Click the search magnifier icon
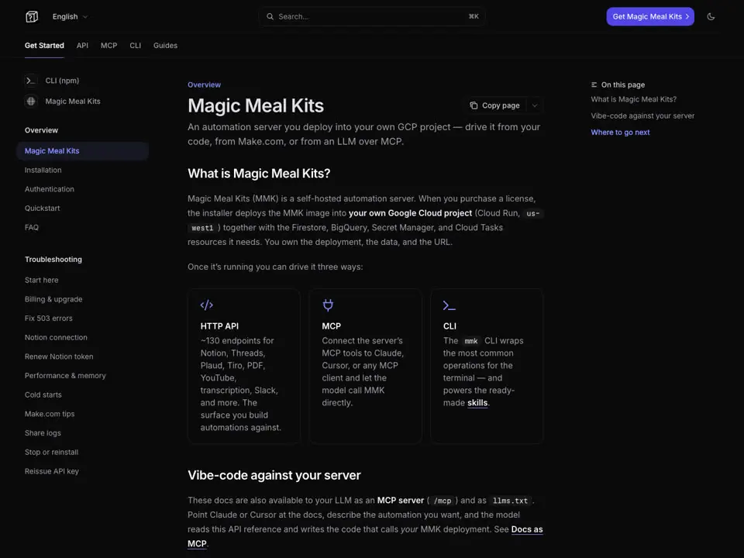The image size is (744, 558). [270, 16]
